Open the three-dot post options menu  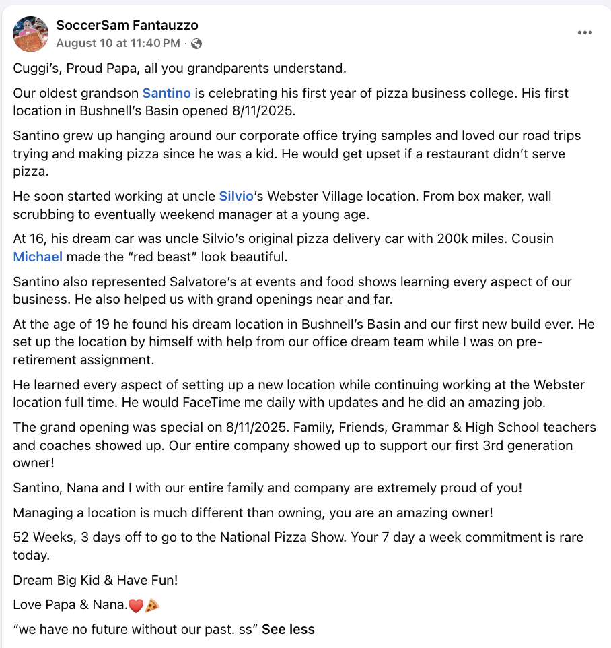tap(585, 32)
